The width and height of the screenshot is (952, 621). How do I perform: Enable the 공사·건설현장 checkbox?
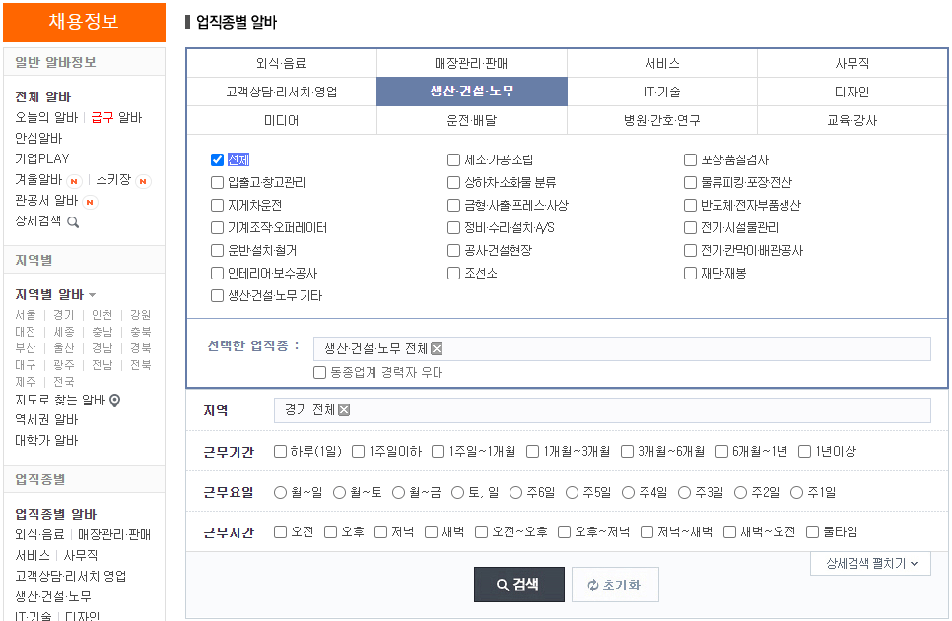(453, 250)
